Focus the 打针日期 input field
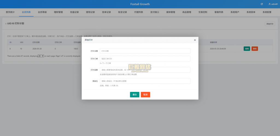 coord(145,51)
